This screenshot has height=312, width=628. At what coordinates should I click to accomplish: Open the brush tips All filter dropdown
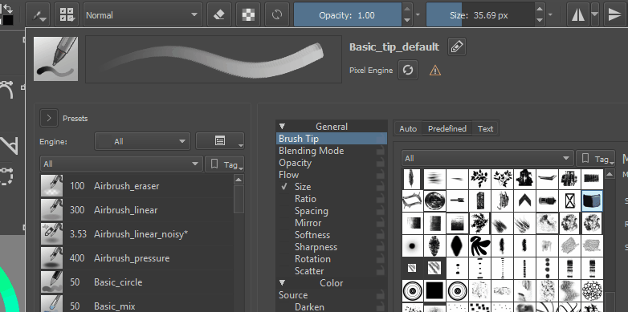pos(487,158)
